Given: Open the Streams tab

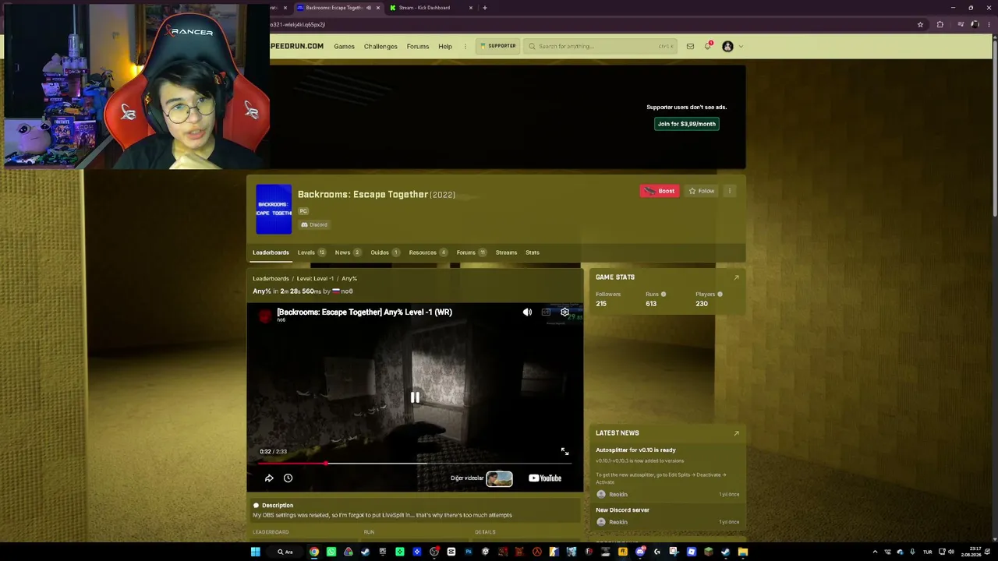Looking at the screenshot, I should (x=506, y=252).
